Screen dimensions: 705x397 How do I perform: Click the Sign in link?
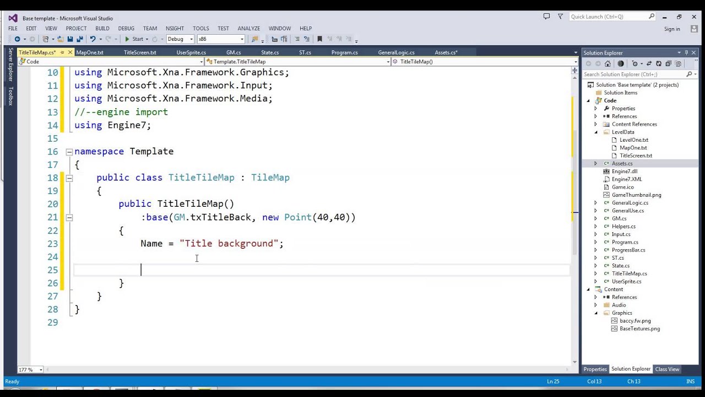point(672,29)
